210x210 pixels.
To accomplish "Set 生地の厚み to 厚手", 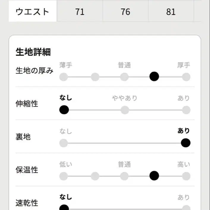I will click(x=186, y=77).
